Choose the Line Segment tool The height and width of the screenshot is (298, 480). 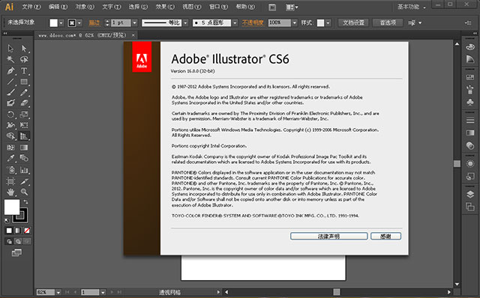pos(10,82)
